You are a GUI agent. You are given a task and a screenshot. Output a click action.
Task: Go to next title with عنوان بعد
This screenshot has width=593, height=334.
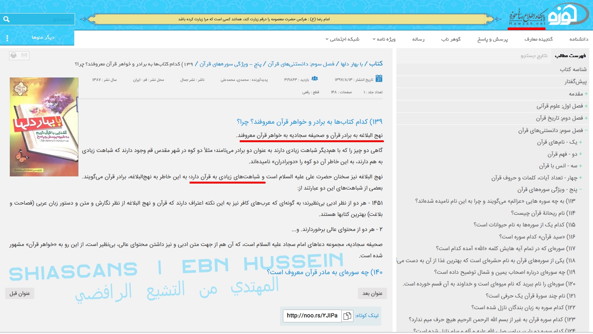click(372, 293)
